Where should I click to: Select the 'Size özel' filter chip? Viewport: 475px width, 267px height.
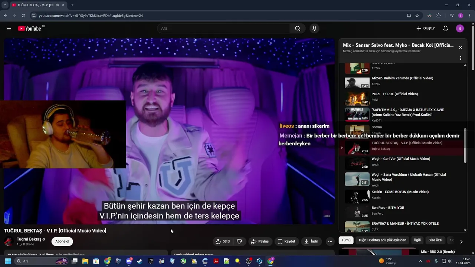435,240
